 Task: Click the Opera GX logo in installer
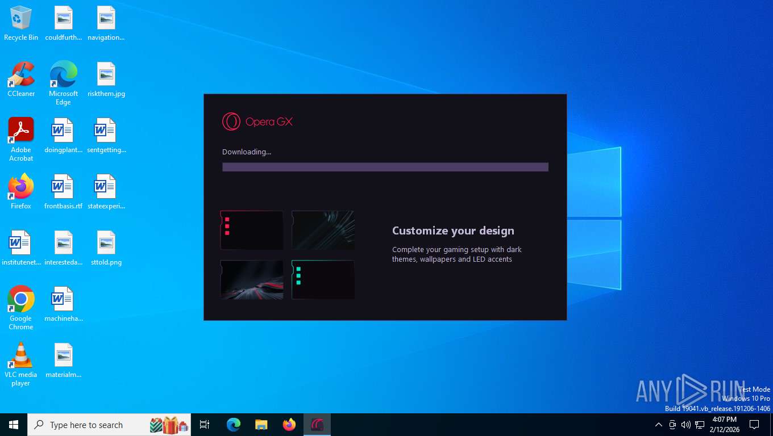click(257, 121)
